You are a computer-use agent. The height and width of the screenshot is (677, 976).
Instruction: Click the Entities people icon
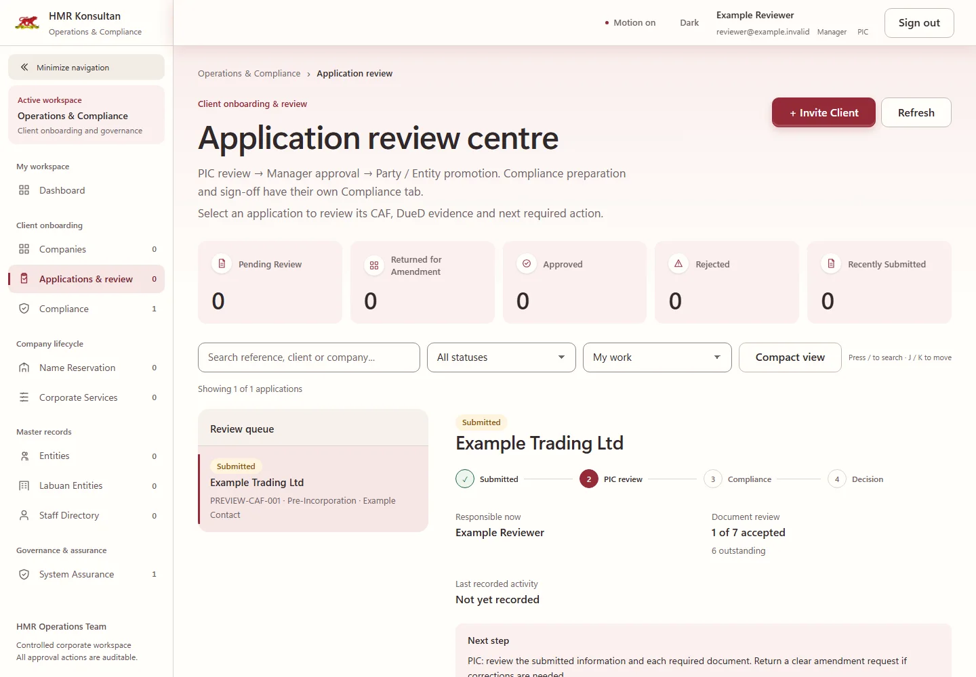click(x=24, y=456)
